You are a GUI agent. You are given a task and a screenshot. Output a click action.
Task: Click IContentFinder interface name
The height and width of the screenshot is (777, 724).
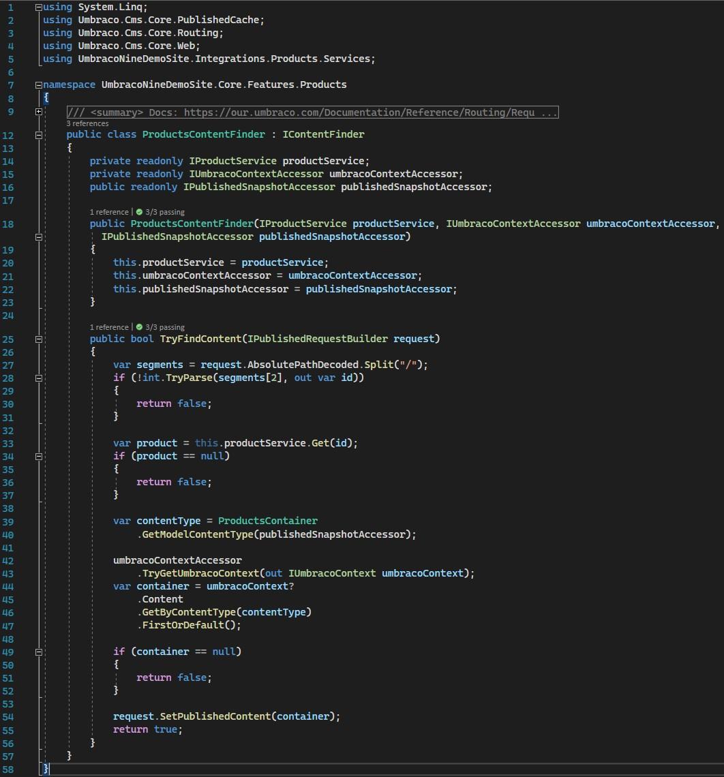point(323,134)
